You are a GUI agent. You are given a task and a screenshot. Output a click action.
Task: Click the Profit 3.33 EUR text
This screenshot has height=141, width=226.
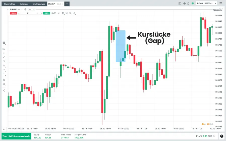pyautogui.click(x=204, y=136)
